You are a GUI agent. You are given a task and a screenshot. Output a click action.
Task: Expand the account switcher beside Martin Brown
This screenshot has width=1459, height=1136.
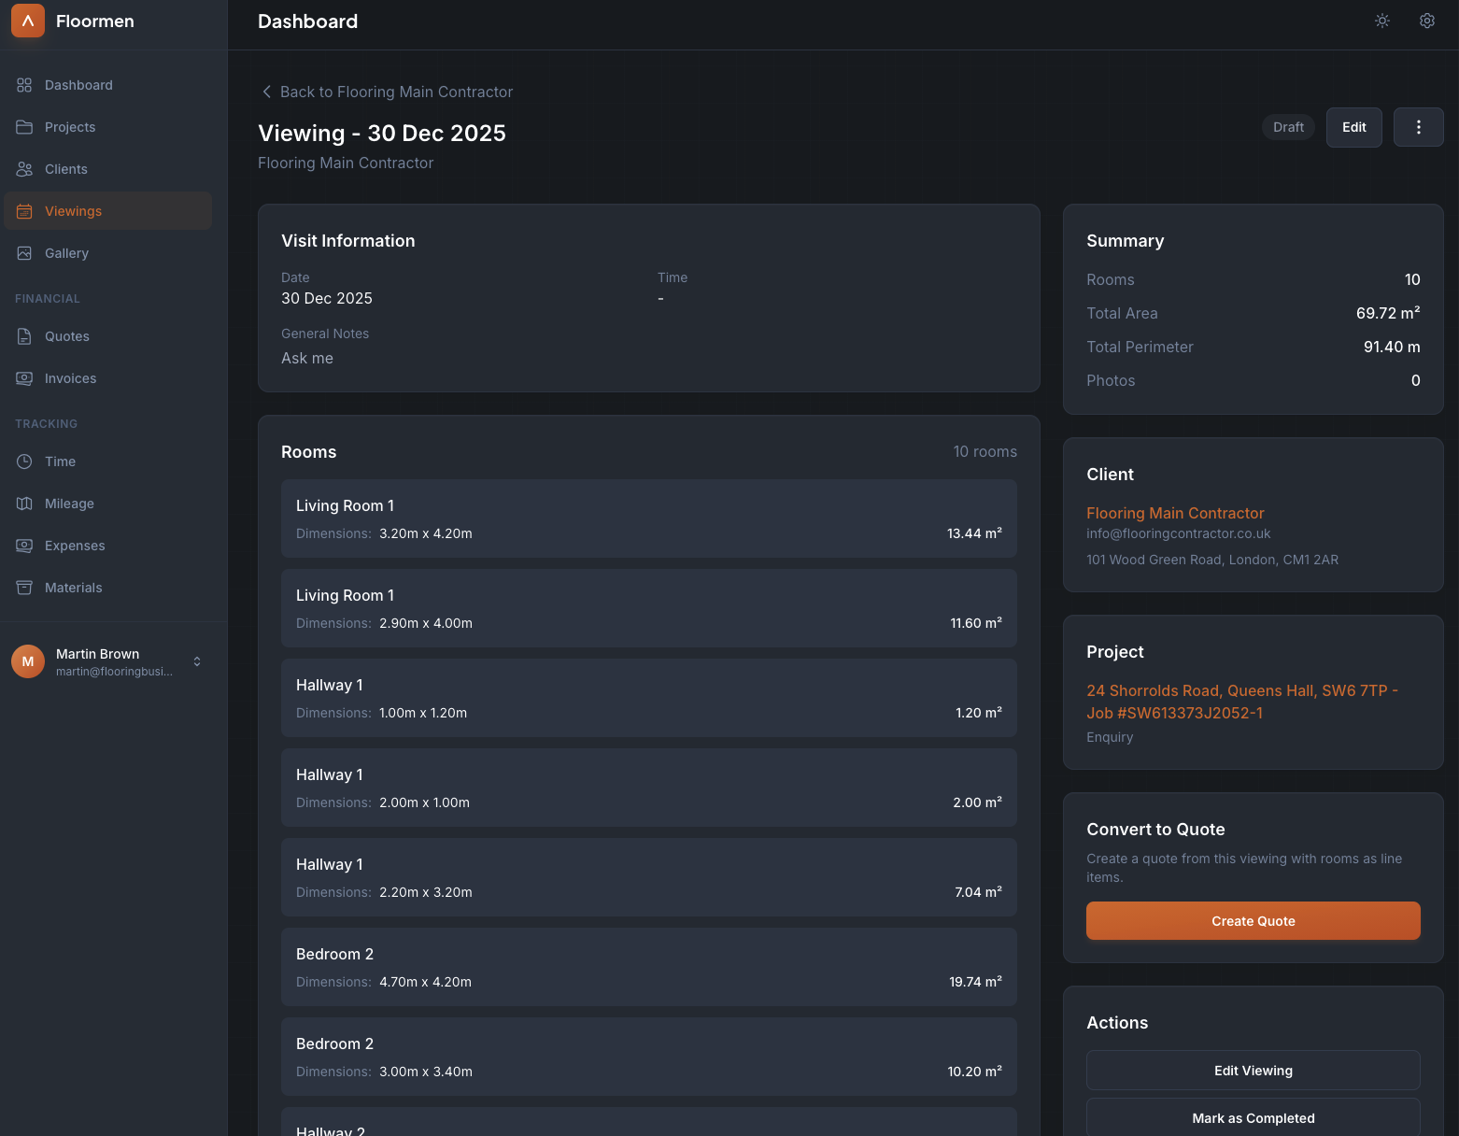[x=197, y=660]
